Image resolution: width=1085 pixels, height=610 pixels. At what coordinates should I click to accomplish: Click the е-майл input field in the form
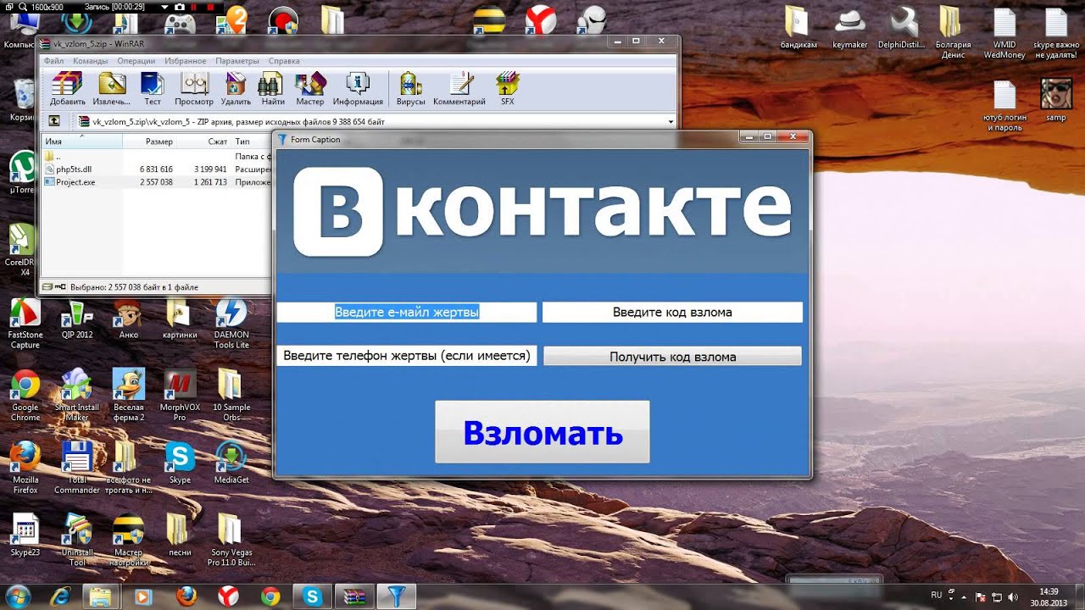coord(407,313)
